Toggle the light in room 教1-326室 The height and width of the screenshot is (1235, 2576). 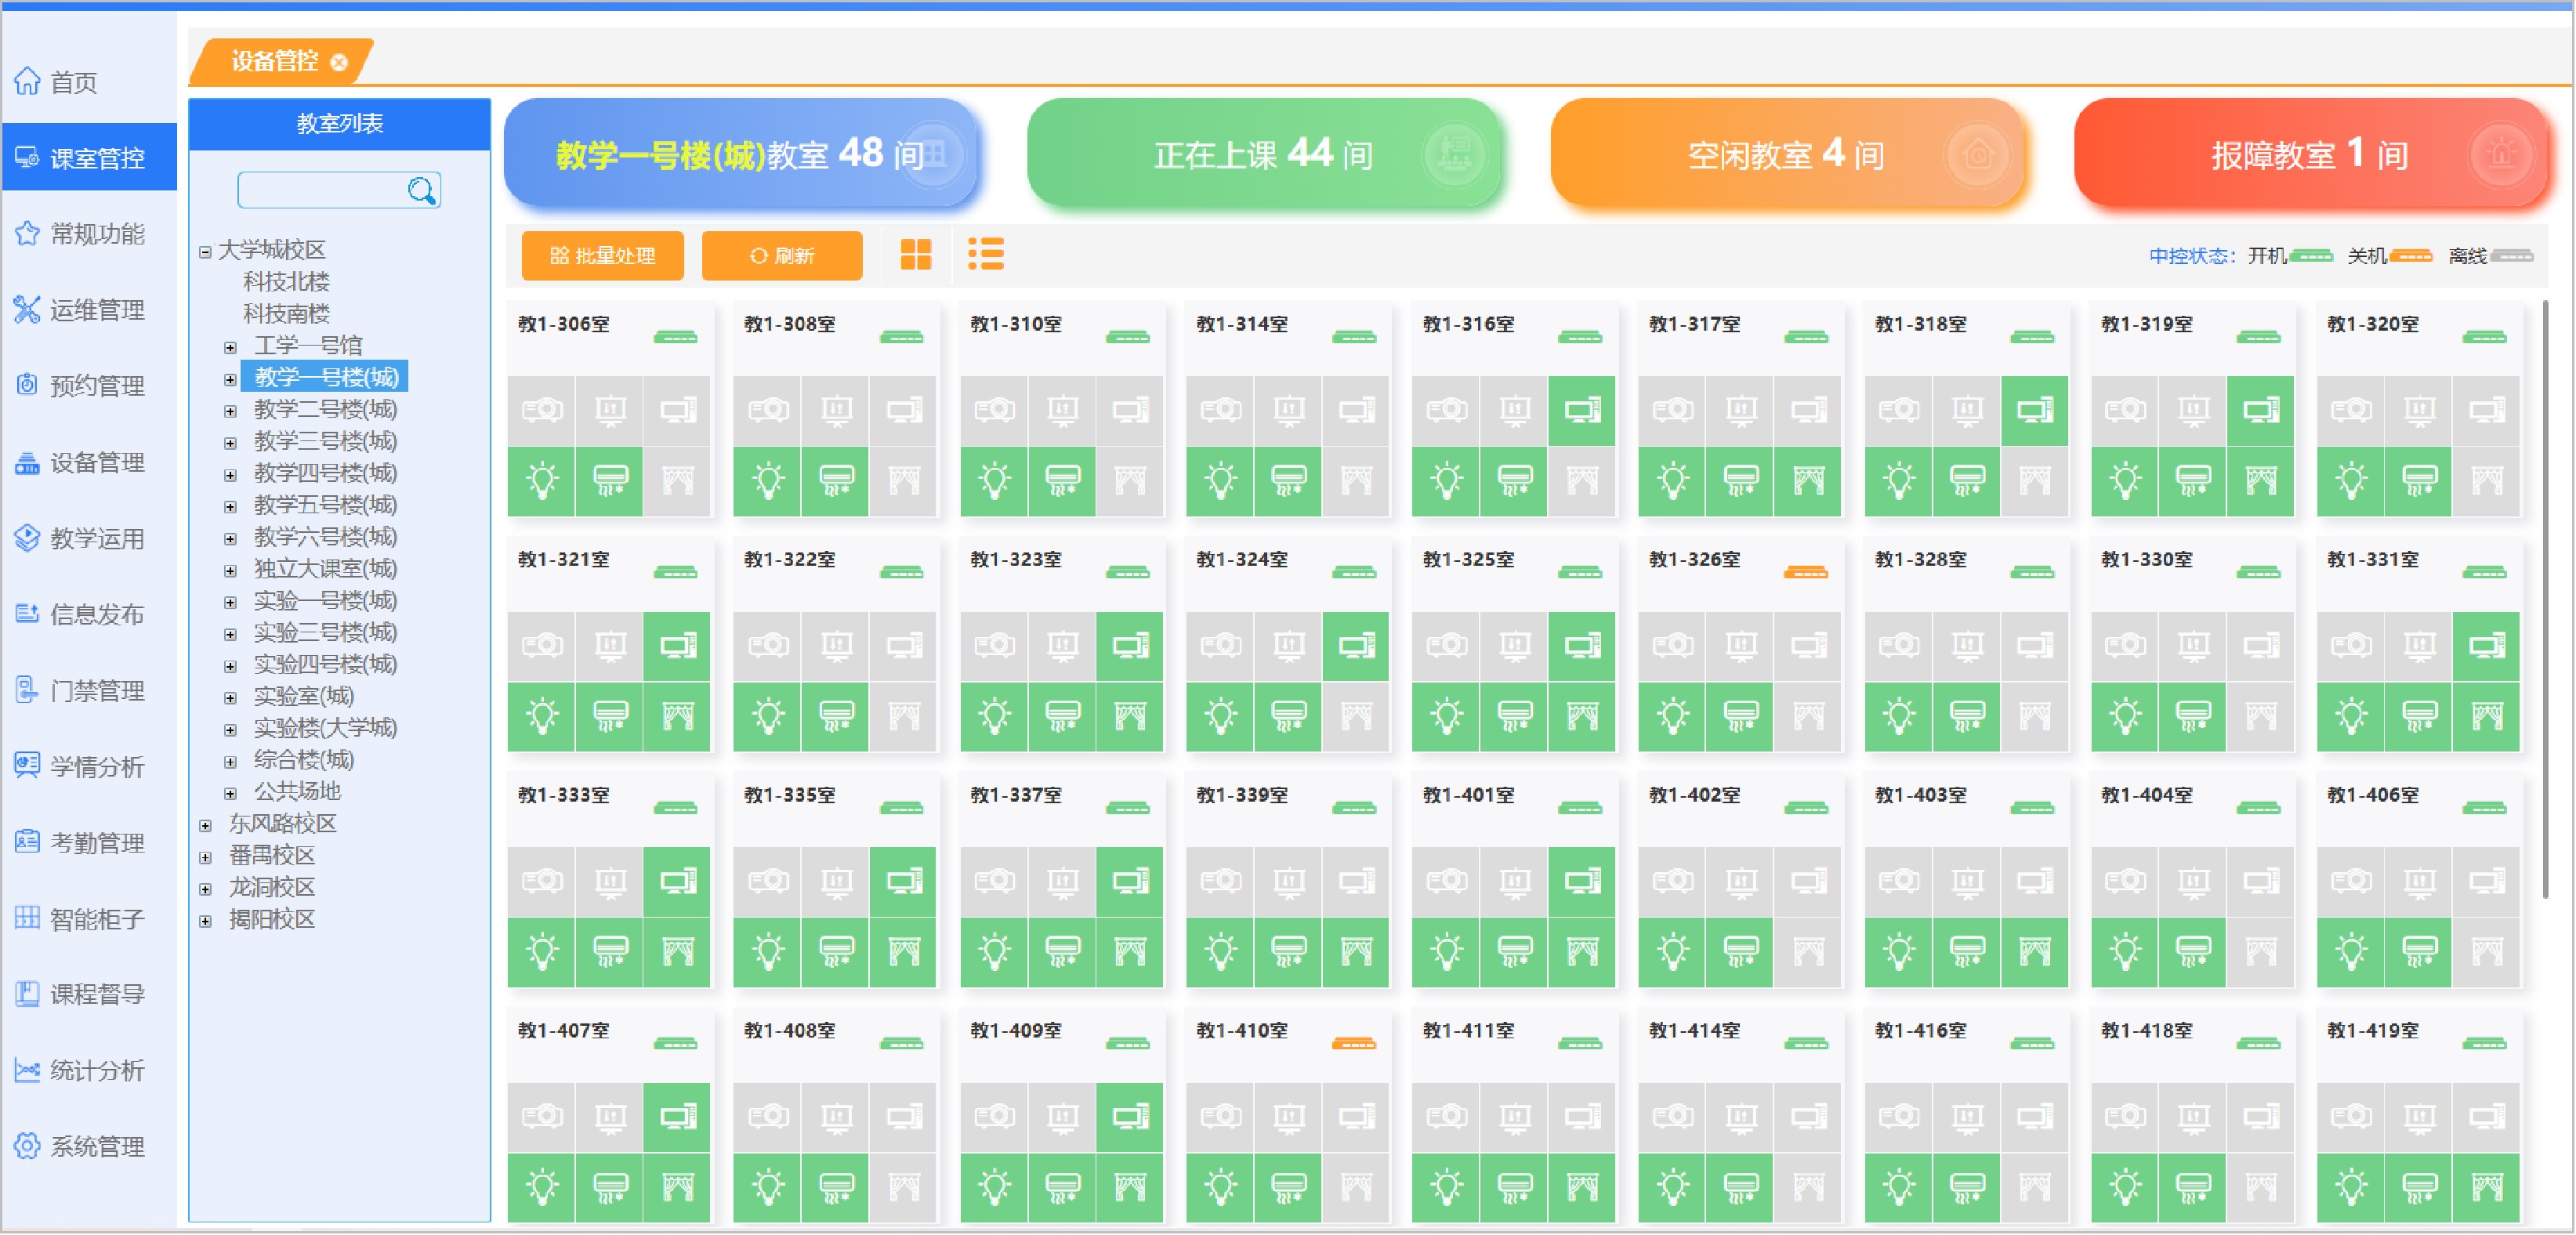(1672, 716)
